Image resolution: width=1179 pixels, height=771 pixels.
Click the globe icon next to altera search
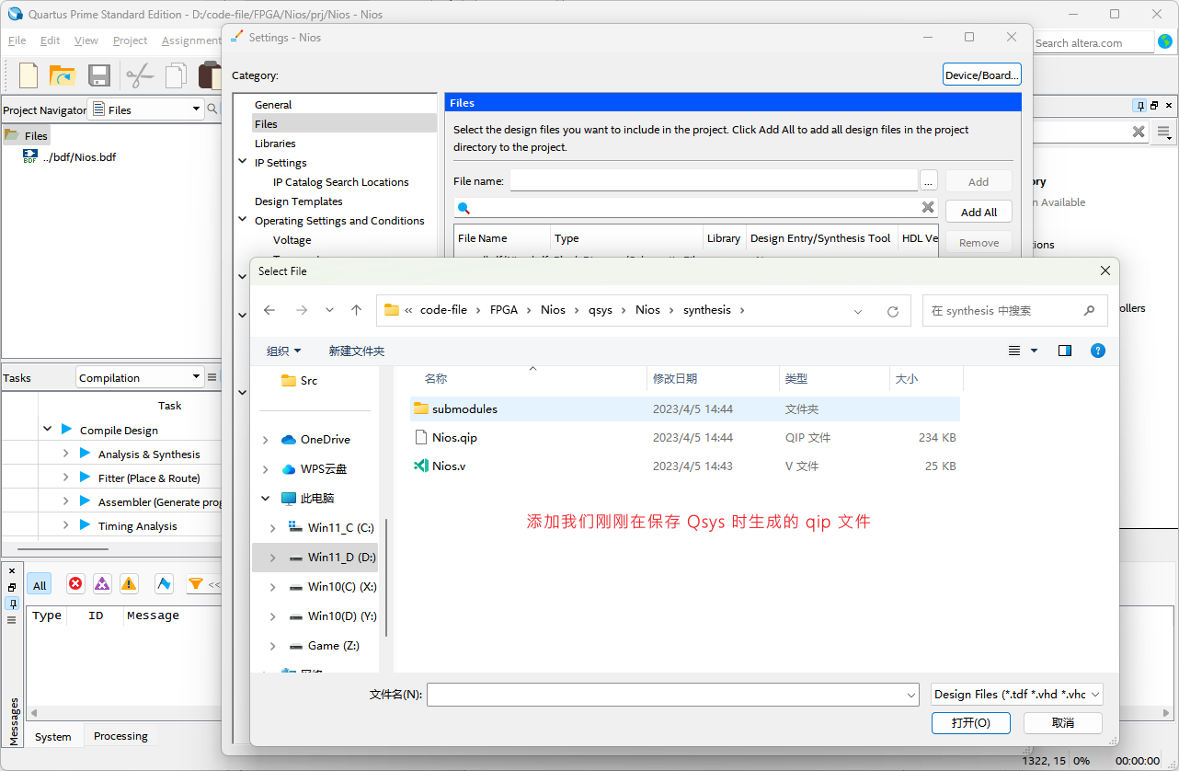tap(1165, 41)
